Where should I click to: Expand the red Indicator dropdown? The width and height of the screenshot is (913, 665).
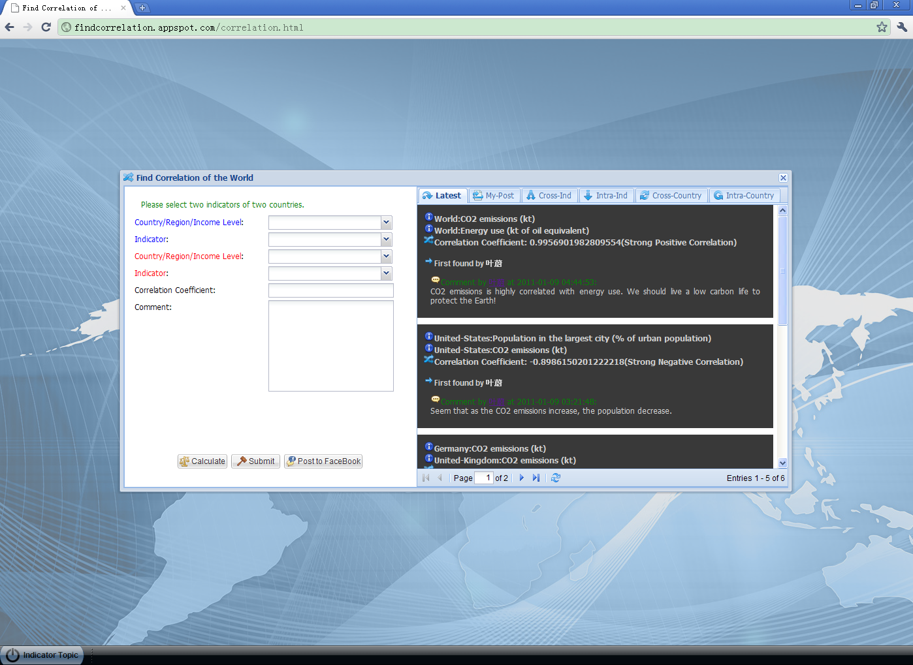[x=386, y=273]
